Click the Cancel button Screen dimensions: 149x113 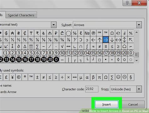(x=133, y=105)
